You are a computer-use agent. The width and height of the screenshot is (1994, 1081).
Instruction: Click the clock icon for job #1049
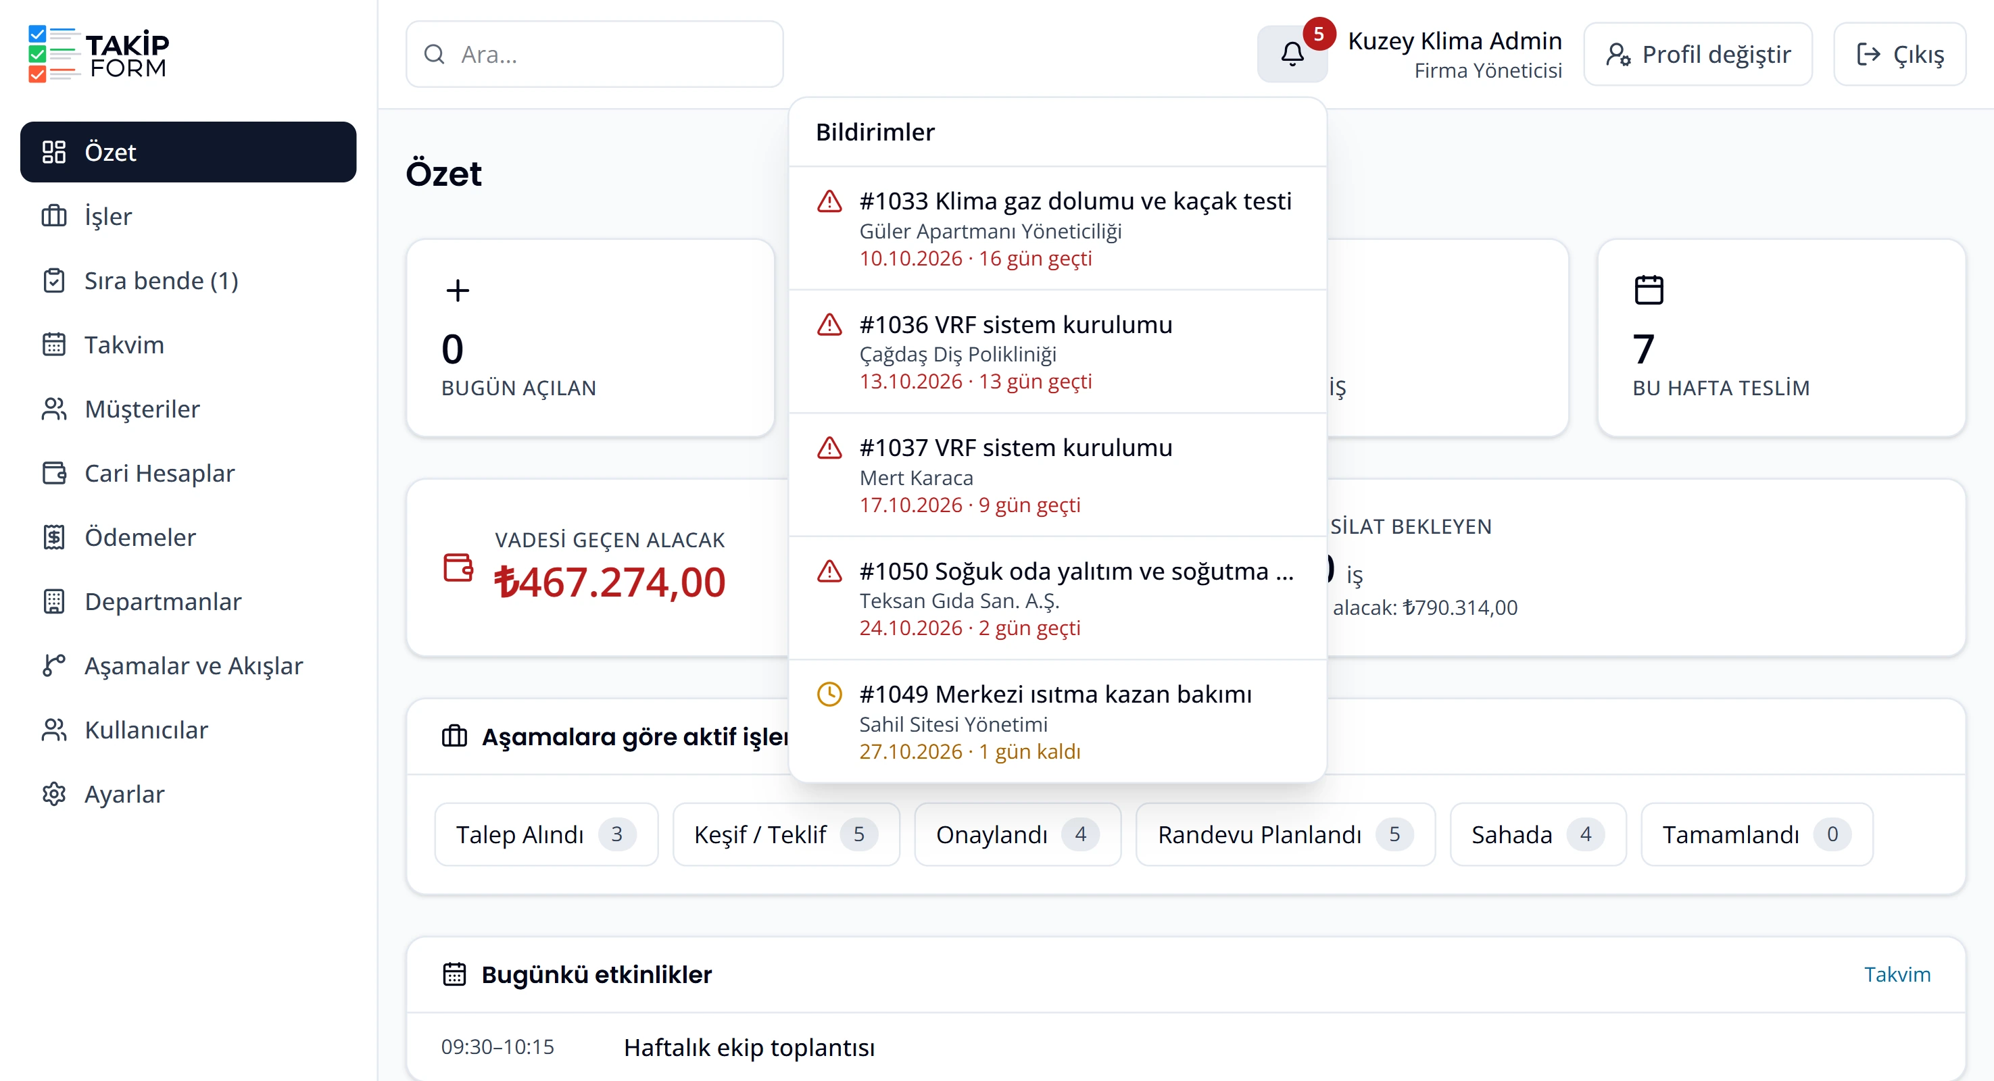point(829,694)
